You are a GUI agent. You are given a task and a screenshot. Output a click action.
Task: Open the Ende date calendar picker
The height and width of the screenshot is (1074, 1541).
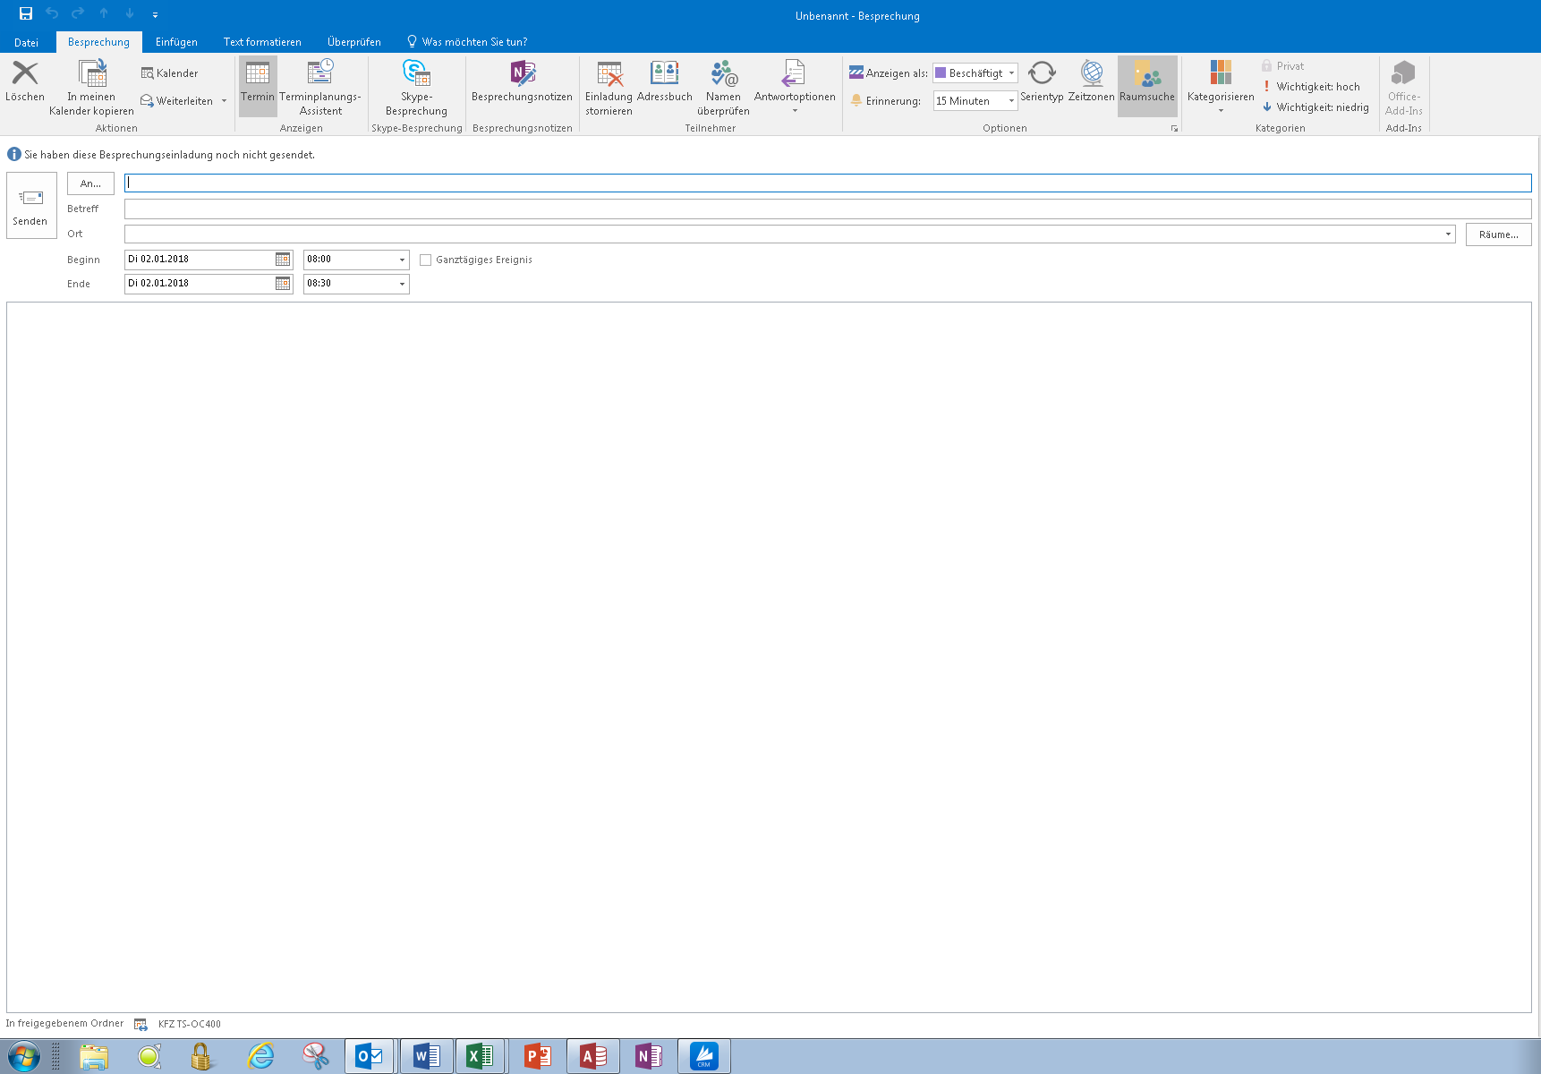click(x=283, y=284)
